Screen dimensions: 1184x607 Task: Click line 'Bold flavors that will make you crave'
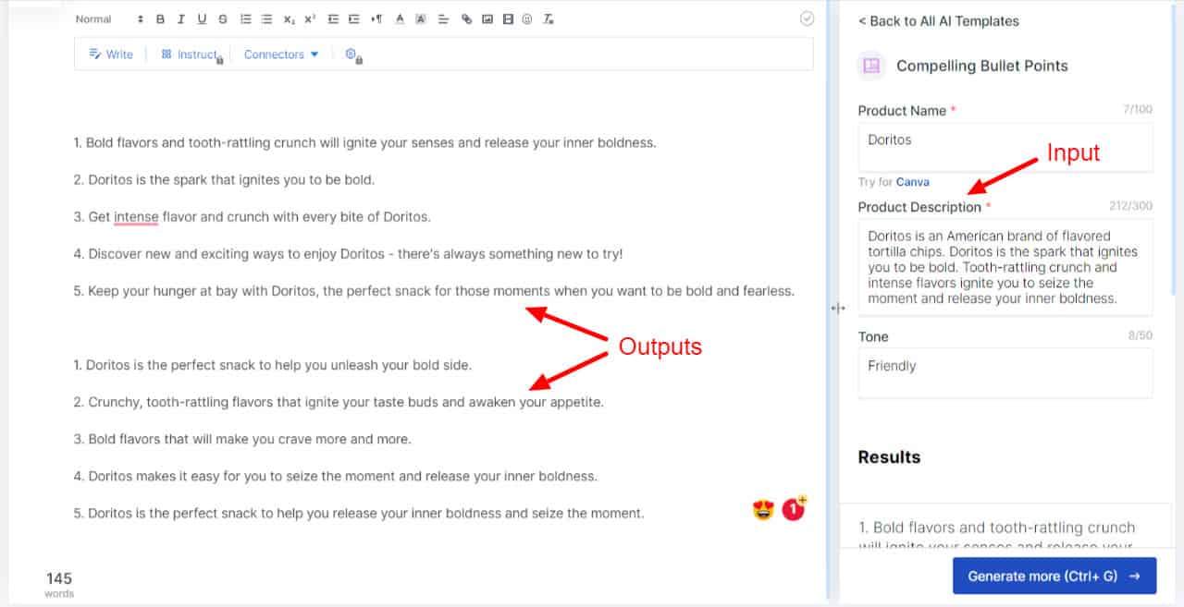tap(242, 440)
